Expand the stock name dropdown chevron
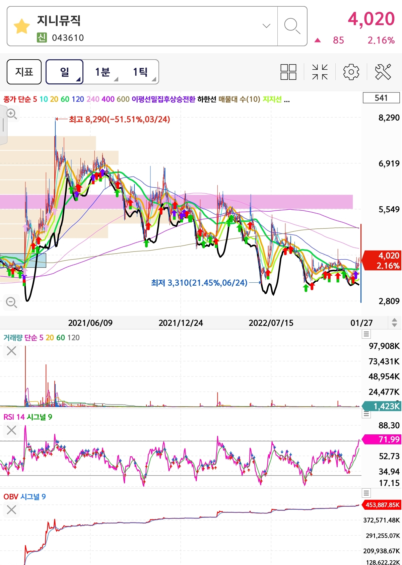Viewport: 402px width, 565px height. (x=266, y=26)
